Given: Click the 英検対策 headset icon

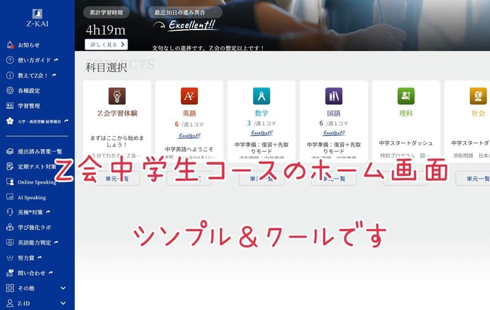Looking at the screenshot, I should [x=10, y=212].
